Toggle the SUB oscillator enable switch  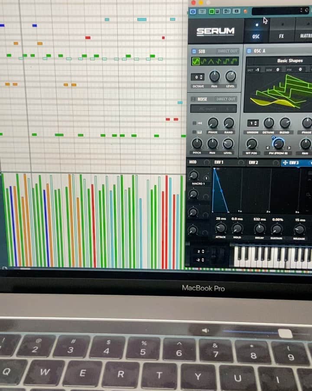click(x=194, y=51)
